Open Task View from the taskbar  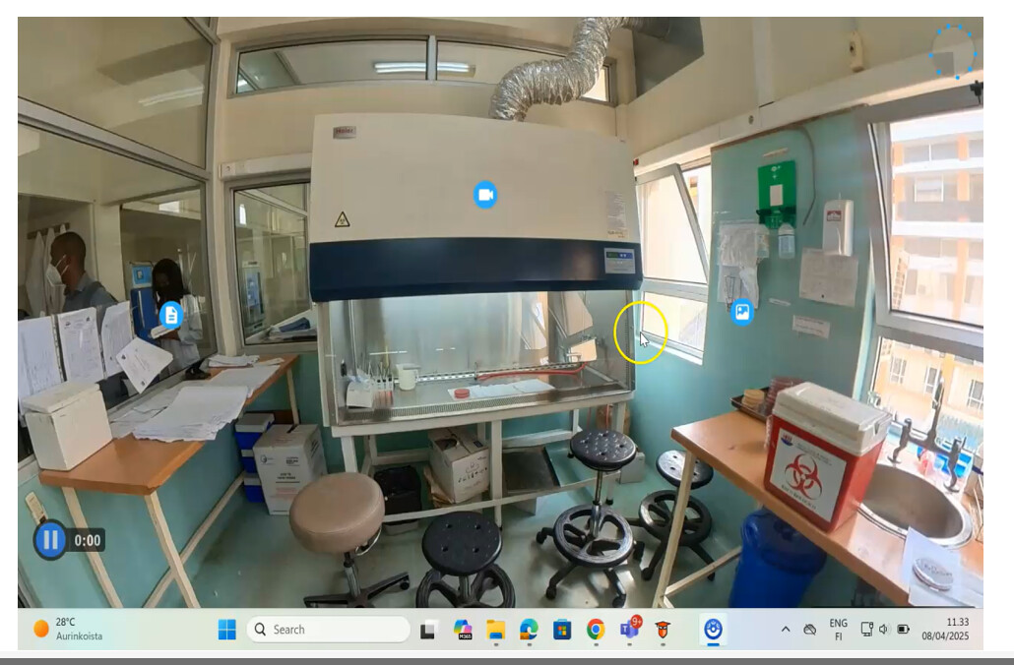coord(428,630)
